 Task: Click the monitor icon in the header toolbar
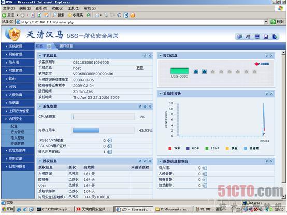(257, 37)
